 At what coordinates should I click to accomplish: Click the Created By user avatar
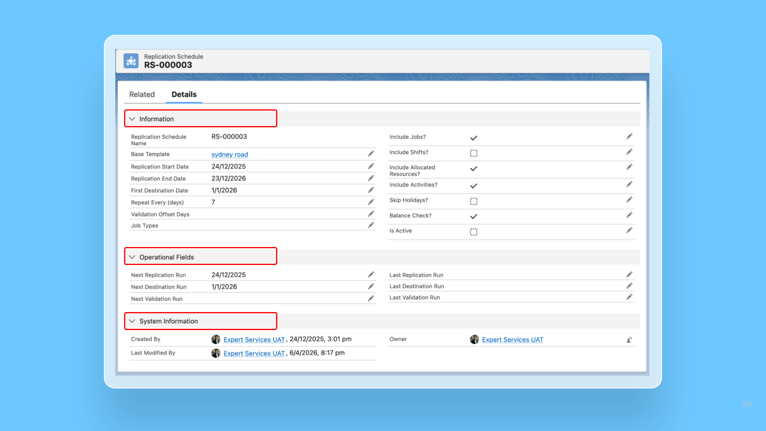[216, 339]
